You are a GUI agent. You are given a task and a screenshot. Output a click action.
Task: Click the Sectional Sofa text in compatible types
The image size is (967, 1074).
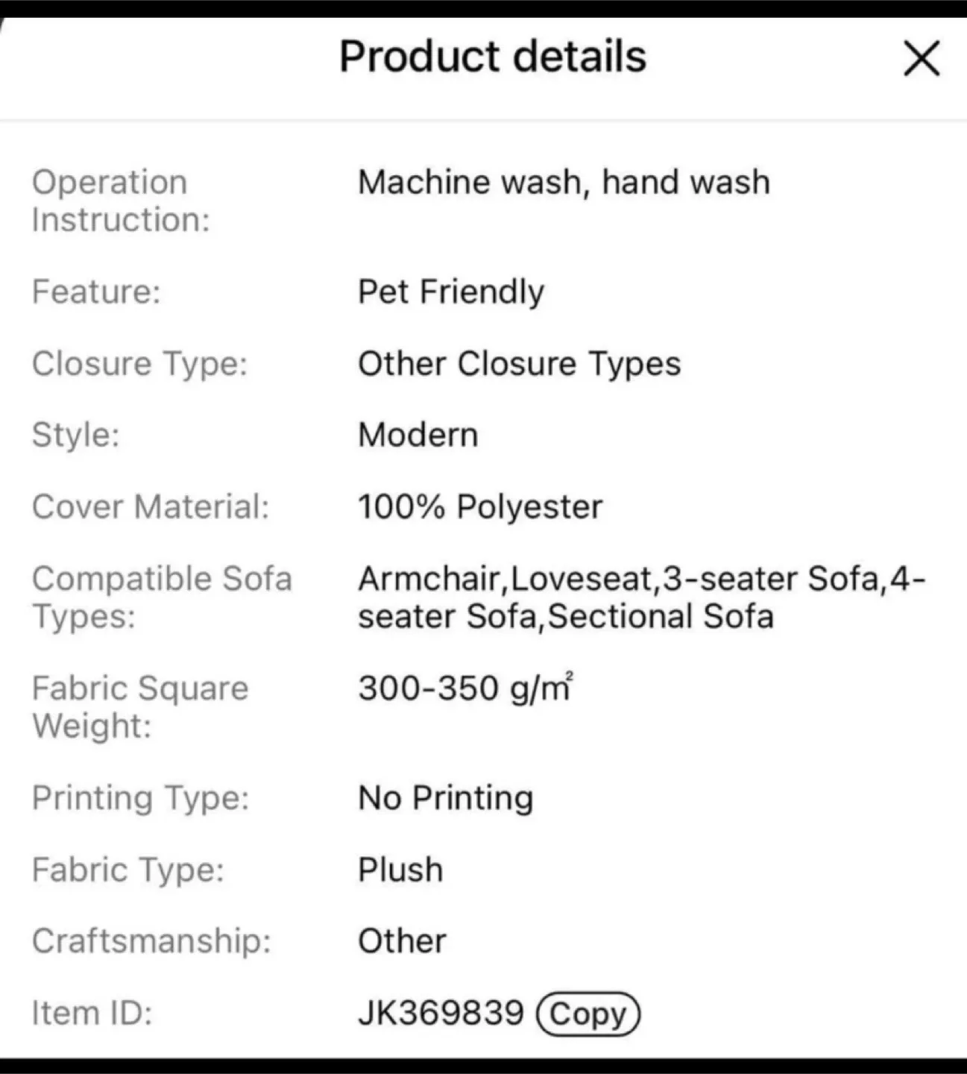click(662, 616)
